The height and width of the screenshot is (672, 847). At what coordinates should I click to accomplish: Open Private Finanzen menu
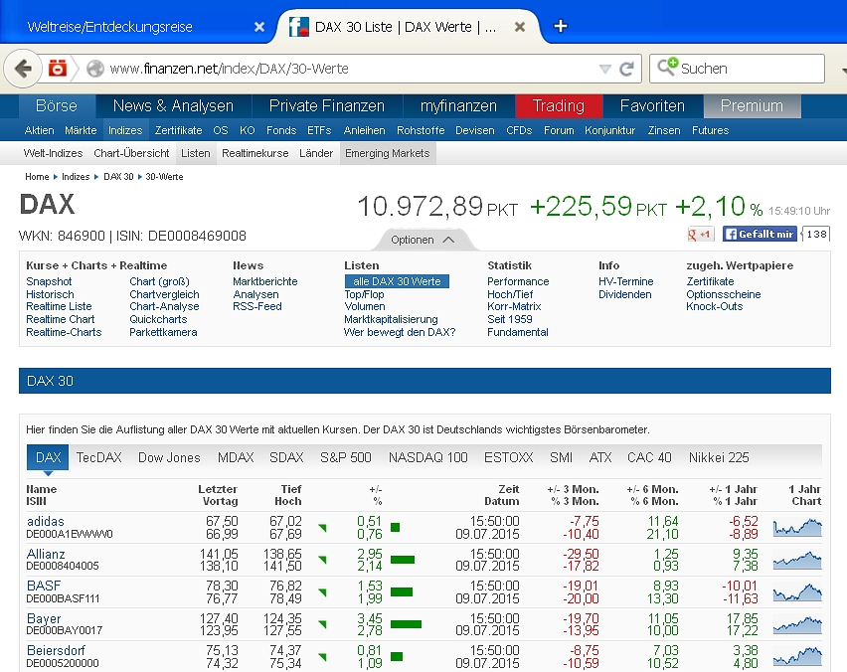coord(327,106)
